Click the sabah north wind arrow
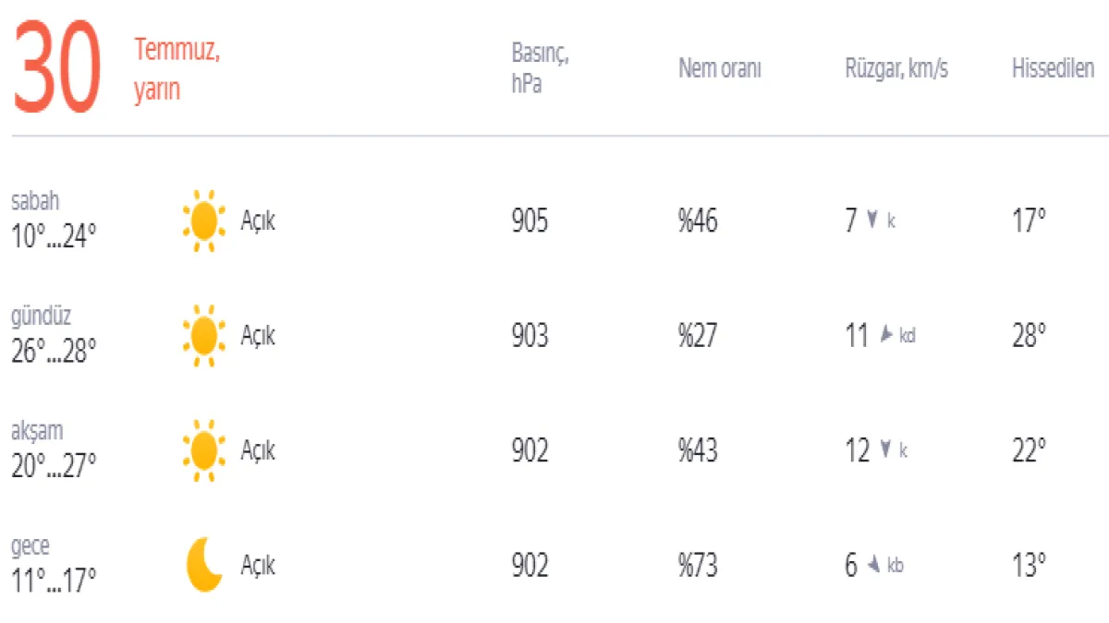Image resolution: width=1109 pixels, height=623 pixels. pos(871,221)
